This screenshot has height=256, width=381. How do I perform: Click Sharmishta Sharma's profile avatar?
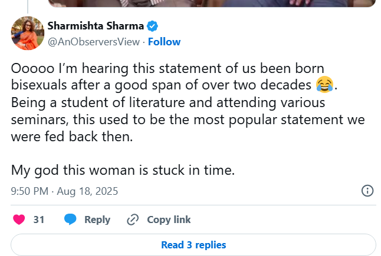[28, 34]
